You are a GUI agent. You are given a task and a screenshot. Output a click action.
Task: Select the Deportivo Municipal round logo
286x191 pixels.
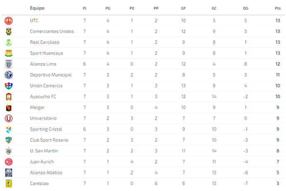tap(9, 75)
